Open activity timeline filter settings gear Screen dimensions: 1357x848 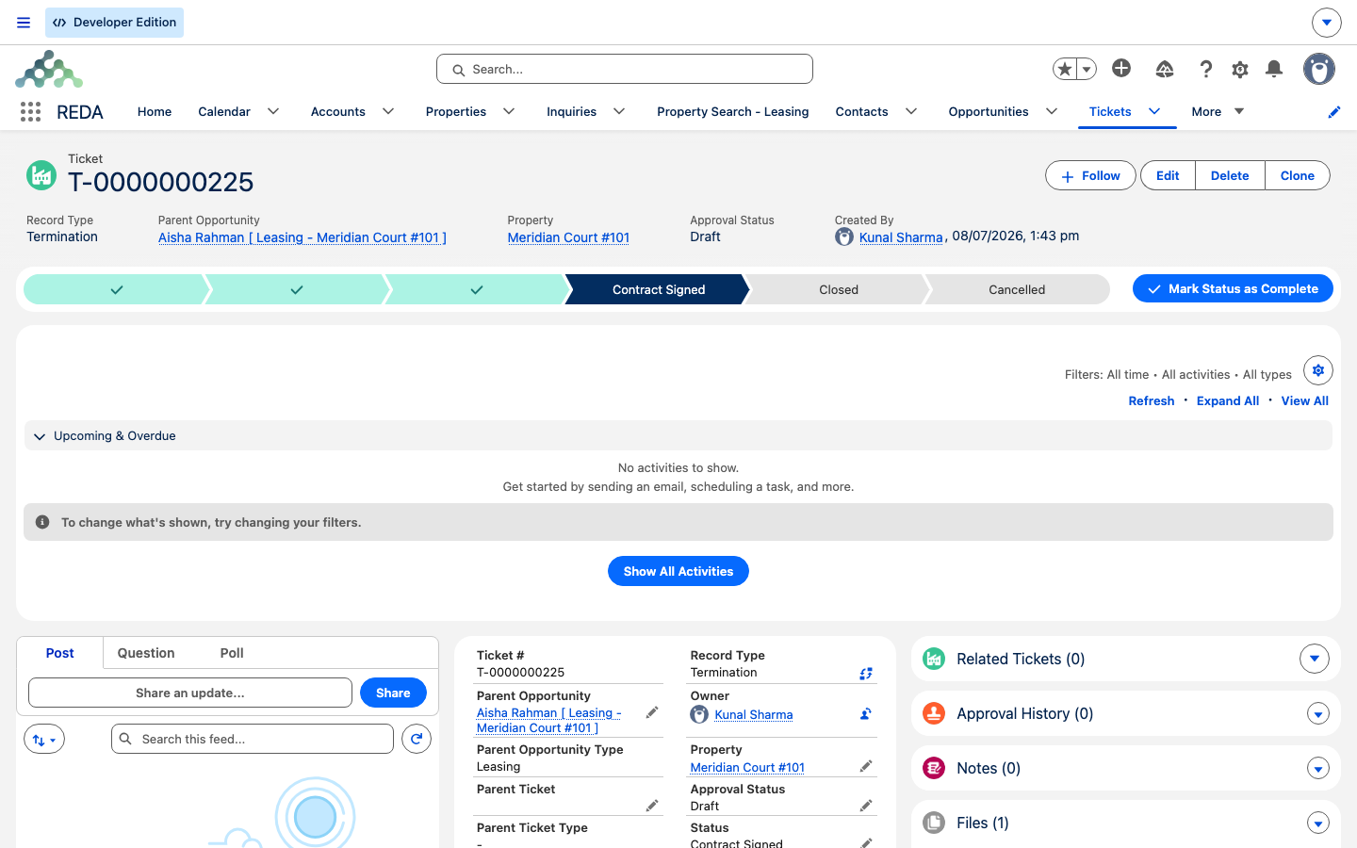click(x=1318, y=370)
